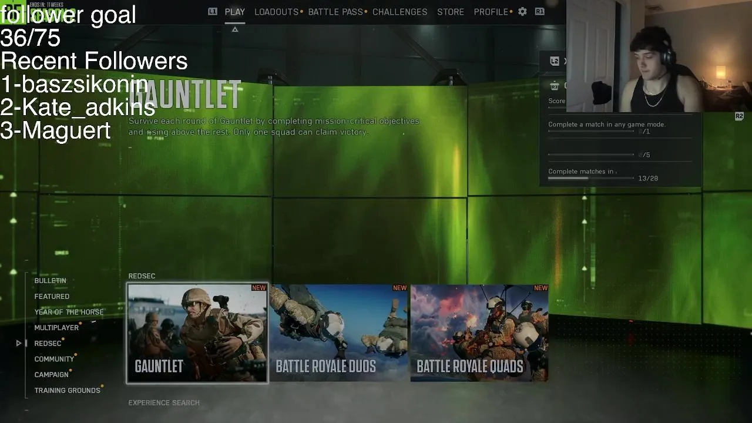Open YEAR OF THE HORSE category
This screenshot has width=752, height=423.
point(69,312)
